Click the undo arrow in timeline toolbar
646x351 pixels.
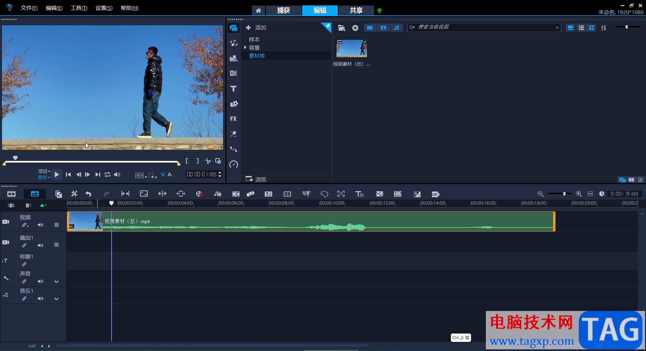tap(88, 194)
